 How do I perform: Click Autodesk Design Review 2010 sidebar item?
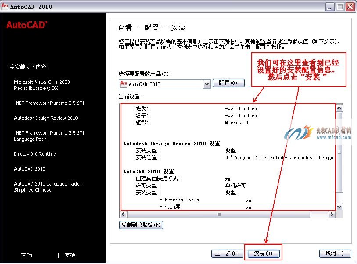tap(46, 118)
